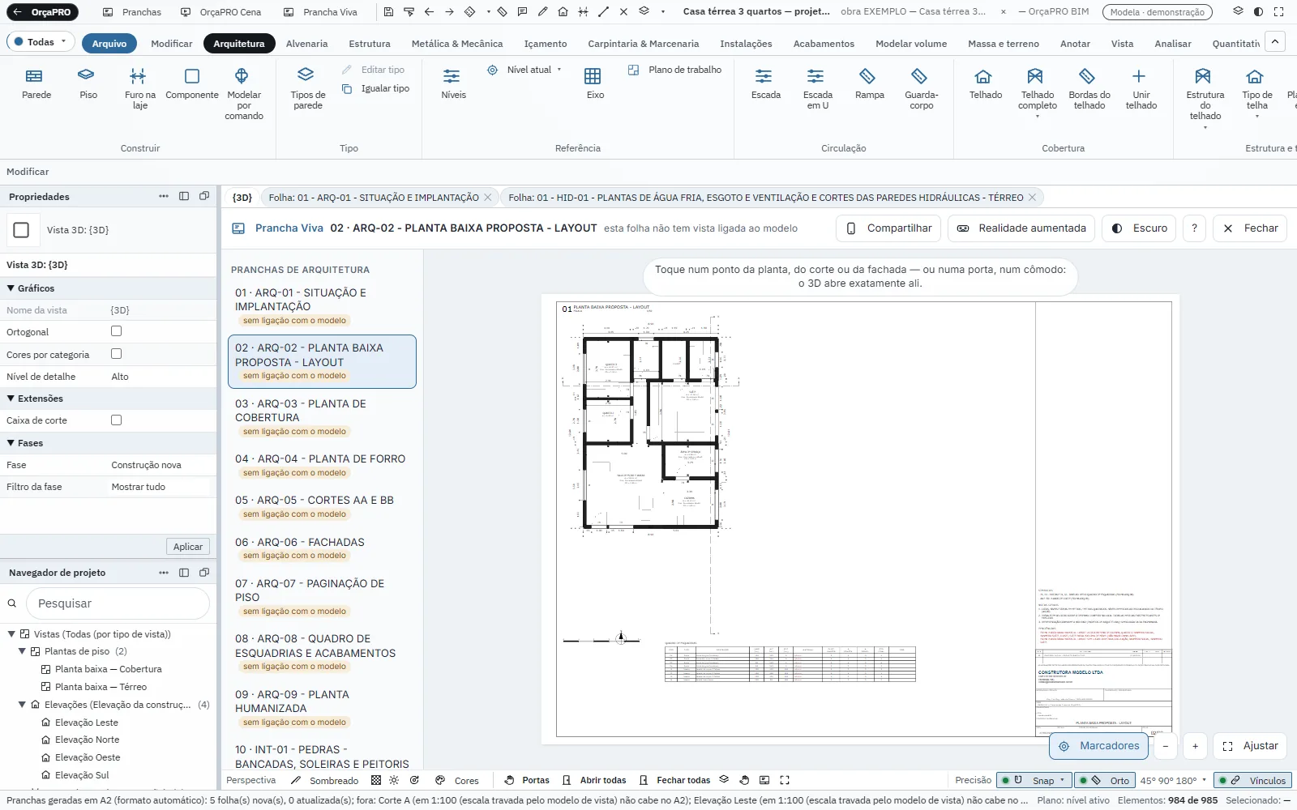Image resolution: width=1297 pixels, height=810 pixels.
Task: Enable the Ortogonal checkbox
Action: coord(117,331)
